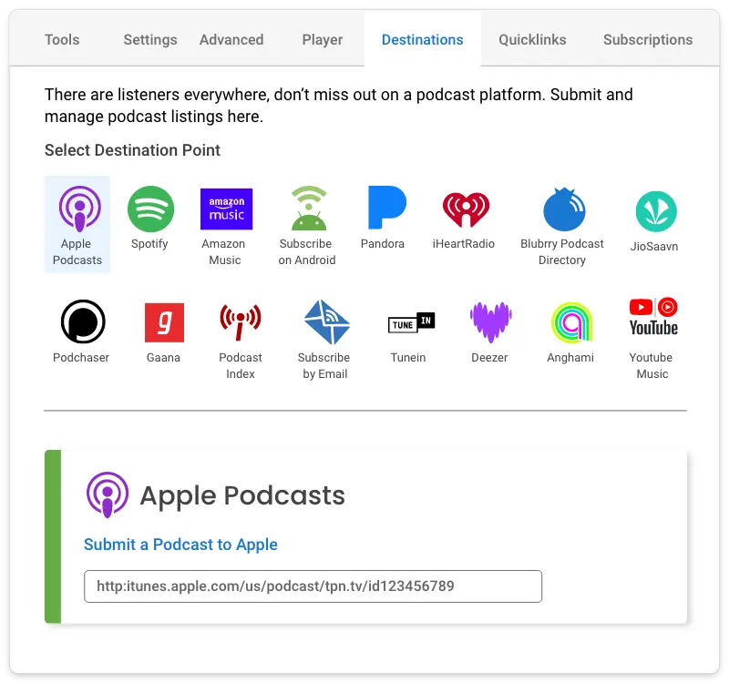Choose the iHeartRadio heart icon
Image resolution: width=729 pixels, height=683 pixels.
coord(466,209)
